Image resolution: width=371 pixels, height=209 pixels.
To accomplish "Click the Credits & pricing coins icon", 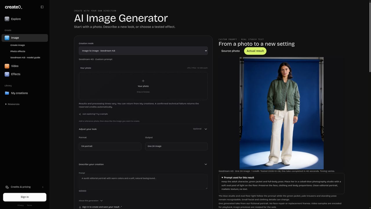I will coord(7,187).
